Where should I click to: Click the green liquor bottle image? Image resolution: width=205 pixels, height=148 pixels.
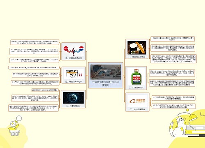[136, 77]
